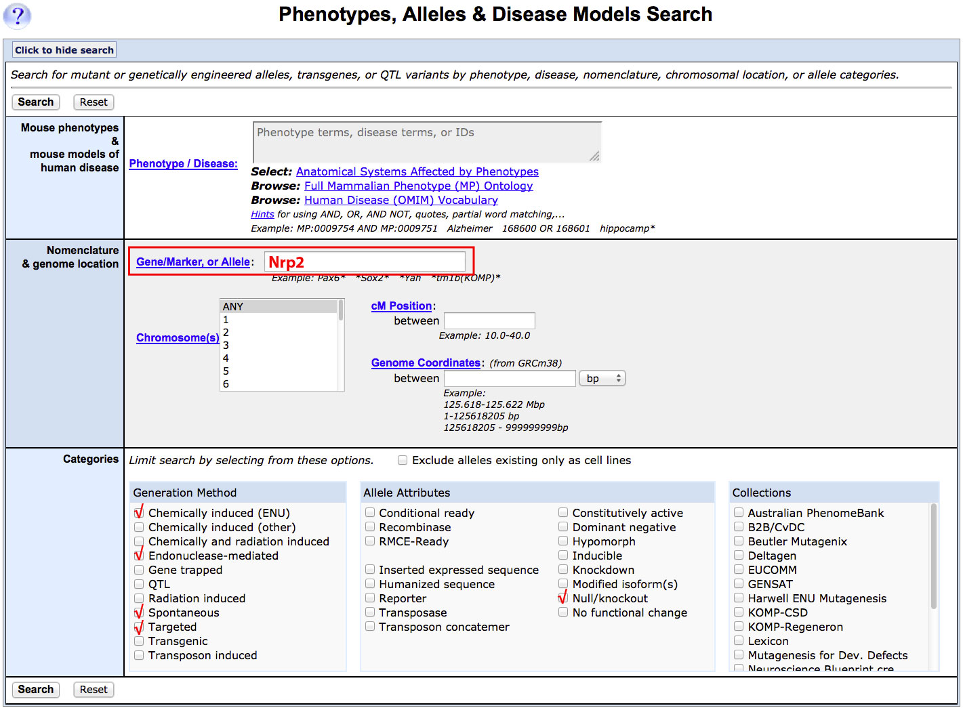Check Chemically induced (other)
The width and height of the screenshot is (963, 708).
click(x=139, y=527)
